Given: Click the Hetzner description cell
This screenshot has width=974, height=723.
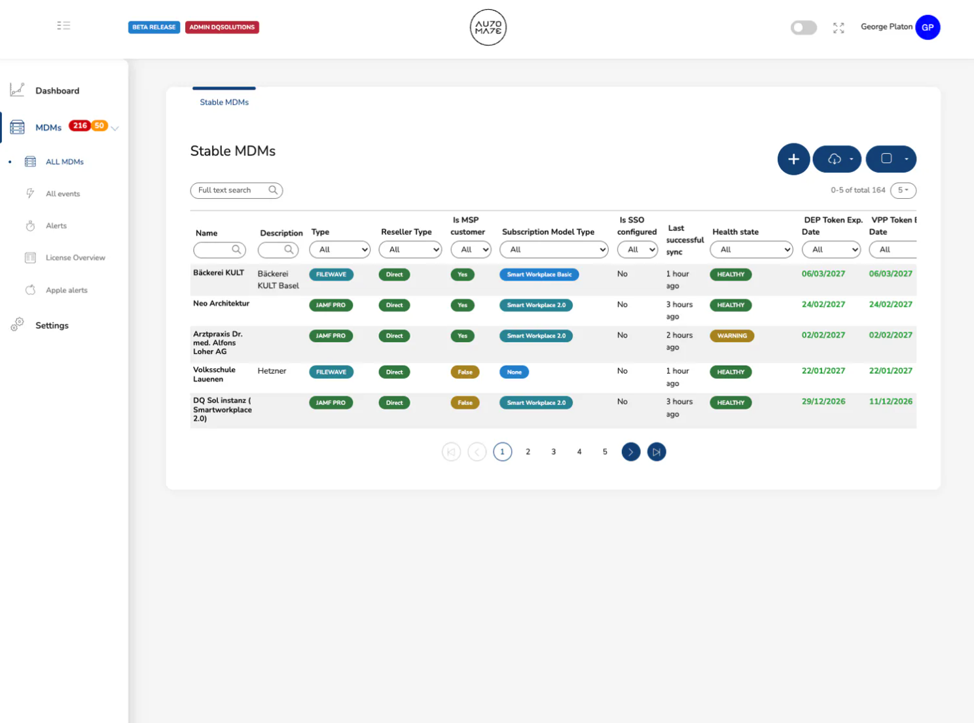Looking at the screenshot, I should (x=272, y=371).
